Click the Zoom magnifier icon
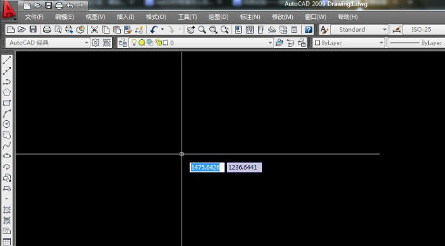The image size is (445, 246). [x=202, y=30]
